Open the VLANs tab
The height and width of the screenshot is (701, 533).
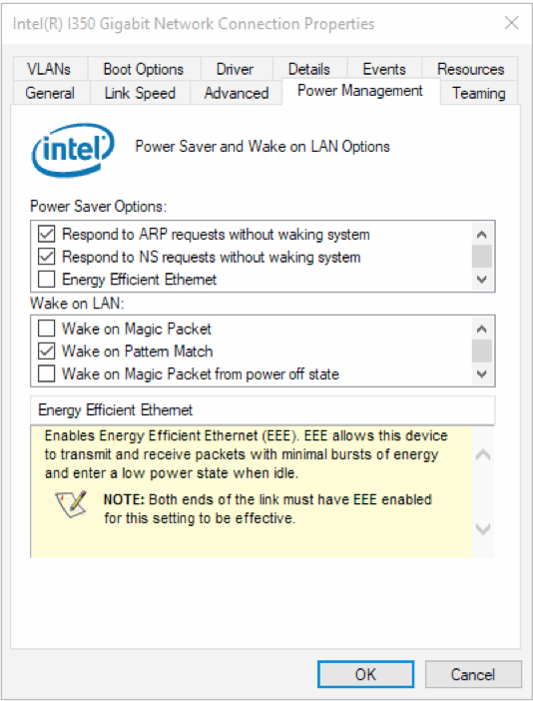pos(49,69)
